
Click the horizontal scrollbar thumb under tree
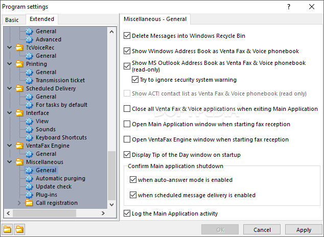(x=44, y=213)
